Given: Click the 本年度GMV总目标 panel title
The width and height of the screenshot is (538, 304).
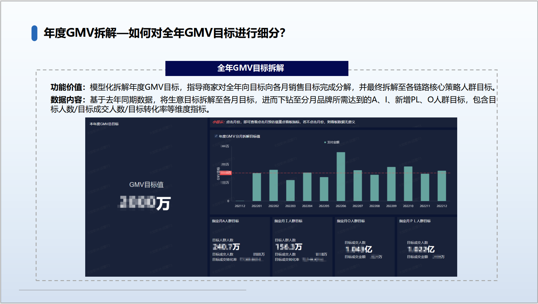Looking at the screenshot, I should coord(104,124).
